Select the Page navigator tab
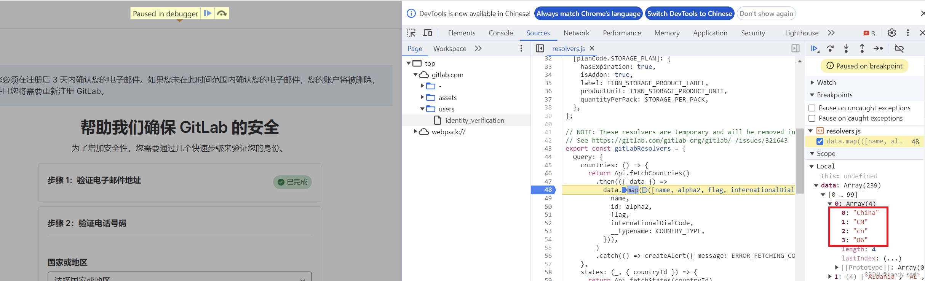The width and height of the screenshot is (925, 281). (415, 49)
